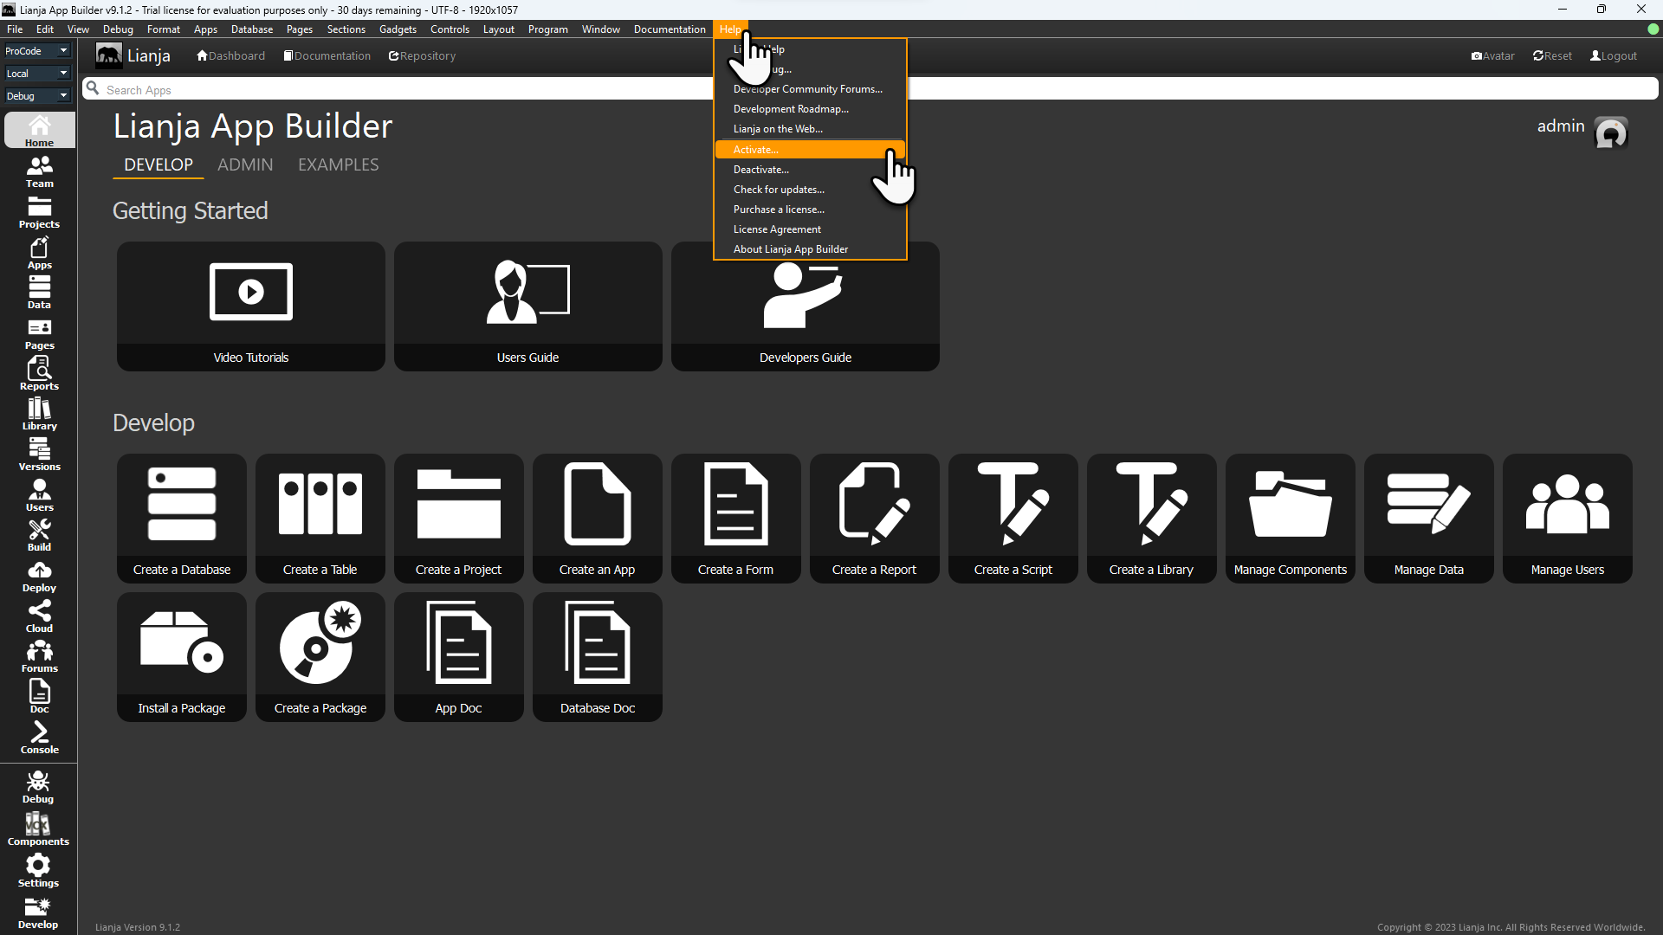
Task: Open the Cloud sidebar icon
Action: [39, 616]
